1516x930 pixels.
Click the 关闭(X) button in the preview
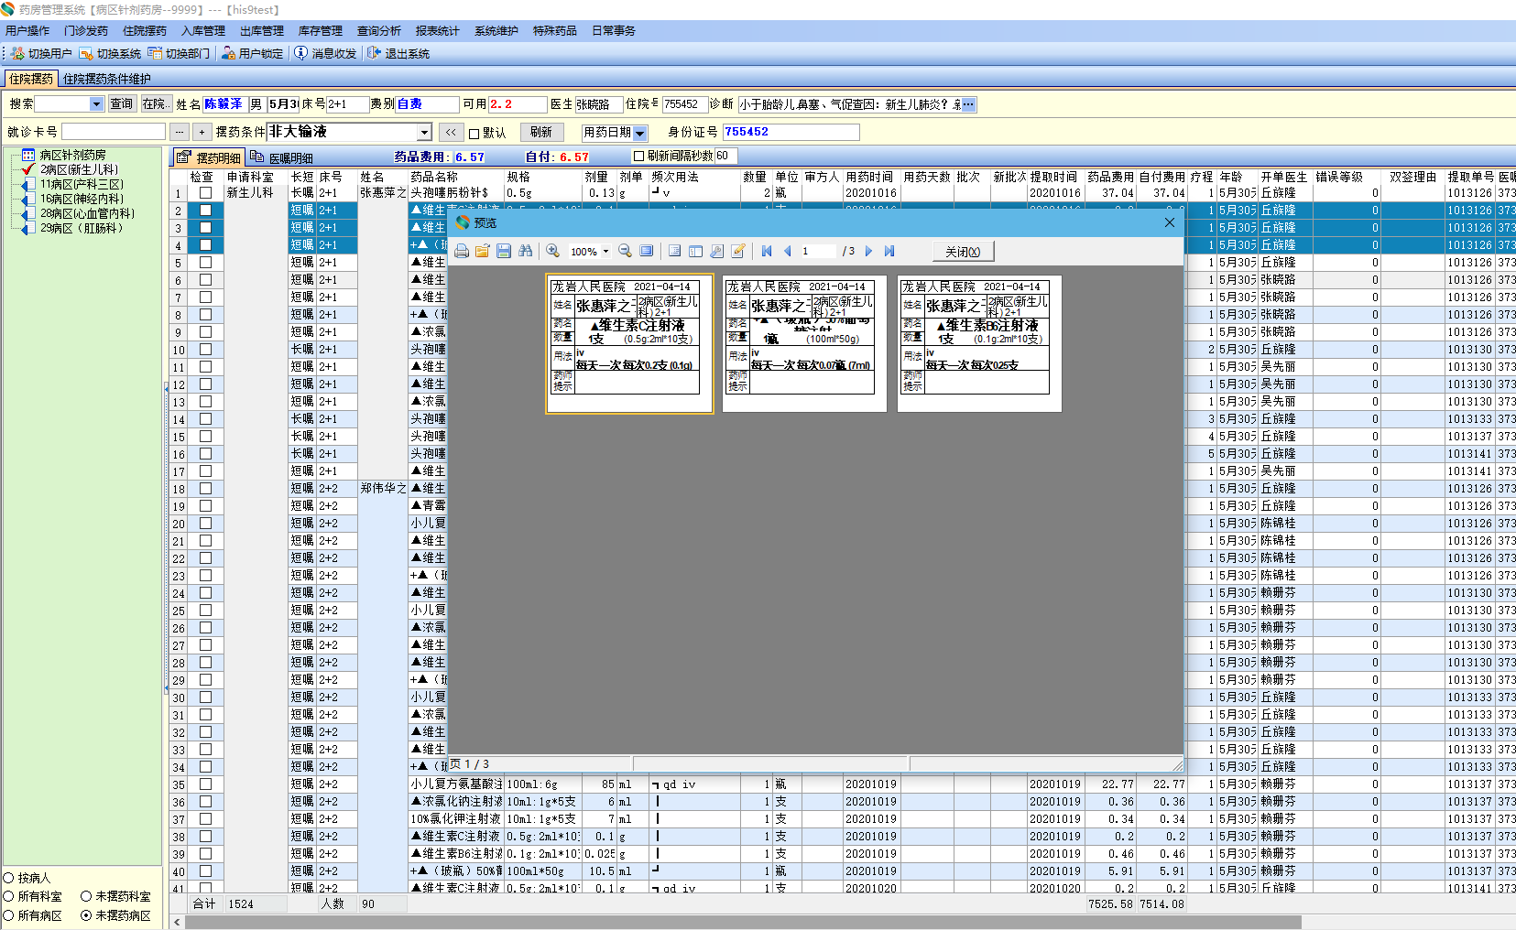(x=963, y=252)
